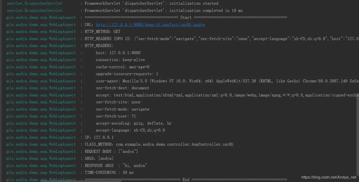
Task: Click the 'RESPONSE ARGS : "hi, andya"' line
Action: point(116,166)
